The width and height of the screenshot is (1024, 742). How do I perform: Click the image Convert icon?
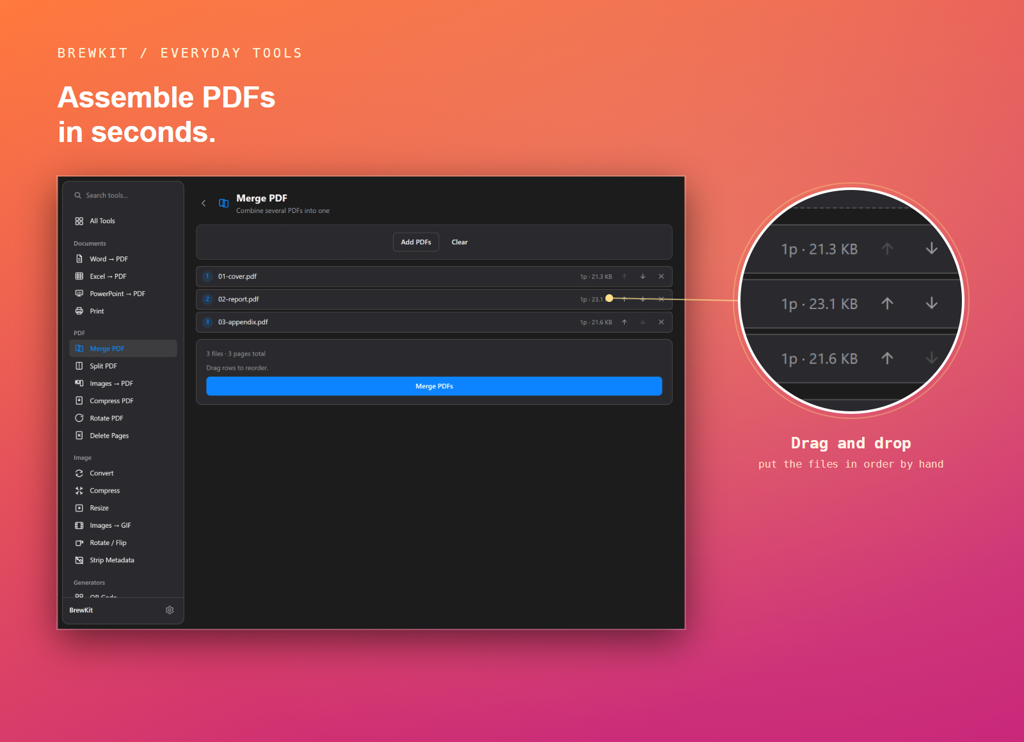coord(79,473)
